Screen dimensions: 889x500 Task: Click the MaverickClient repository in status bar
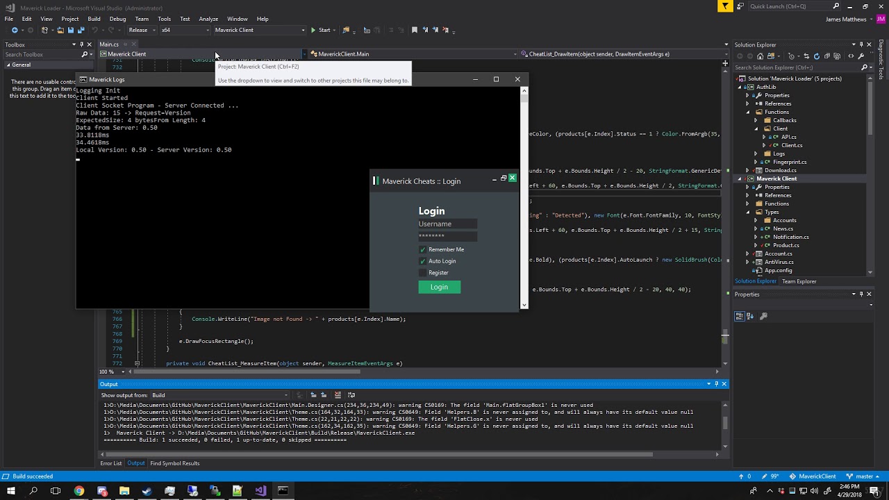[x=813, y=476]
